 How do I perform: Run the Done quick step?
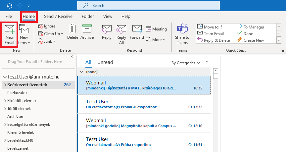point(245,33)
